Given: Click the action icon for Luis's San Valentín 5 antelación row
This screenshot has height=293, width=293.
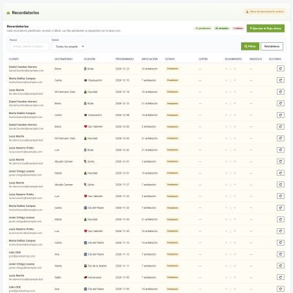Looking at the screenshot, I should point(281,196).
